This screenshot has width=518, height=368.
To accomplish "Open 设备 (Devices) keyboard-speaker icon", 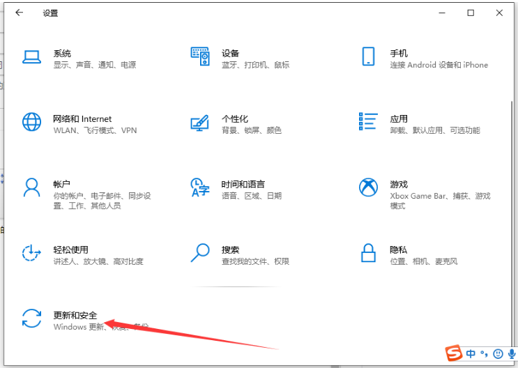I will coord(200,57).
